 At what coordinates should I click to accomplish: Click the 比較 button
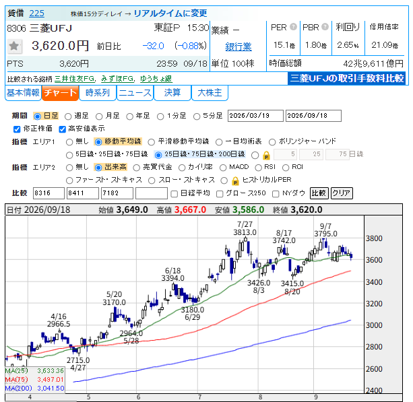coord(319,193)
